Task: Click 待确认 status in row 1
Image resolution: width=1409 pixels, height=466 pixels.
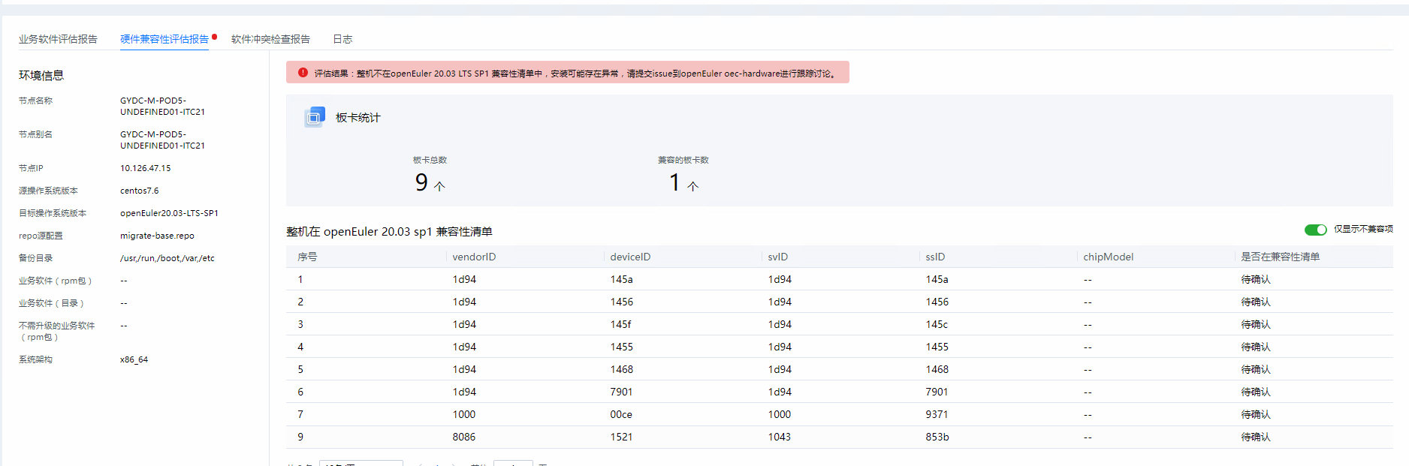Action: click(x=1255, y=279)
